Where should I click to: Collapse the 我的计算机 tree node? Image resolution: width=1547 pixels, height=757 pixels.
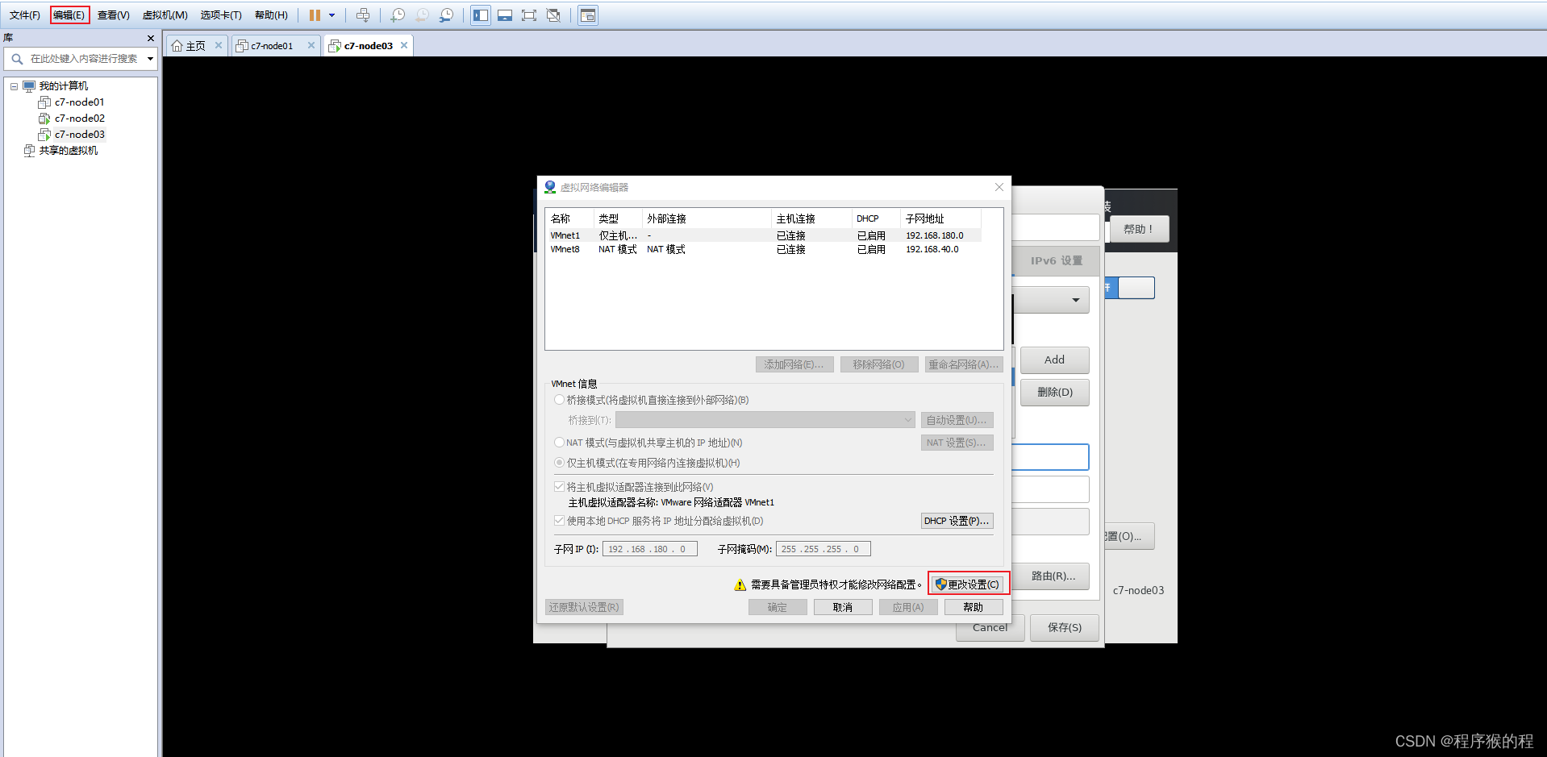[14, 86]
